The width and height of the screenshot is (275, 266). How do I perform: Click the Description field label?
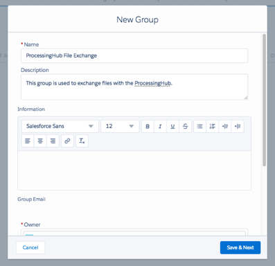(x=35, y=70)
